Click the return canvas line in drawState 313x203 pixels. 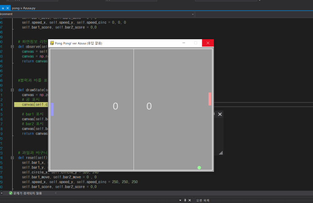[x=35, y=134]
